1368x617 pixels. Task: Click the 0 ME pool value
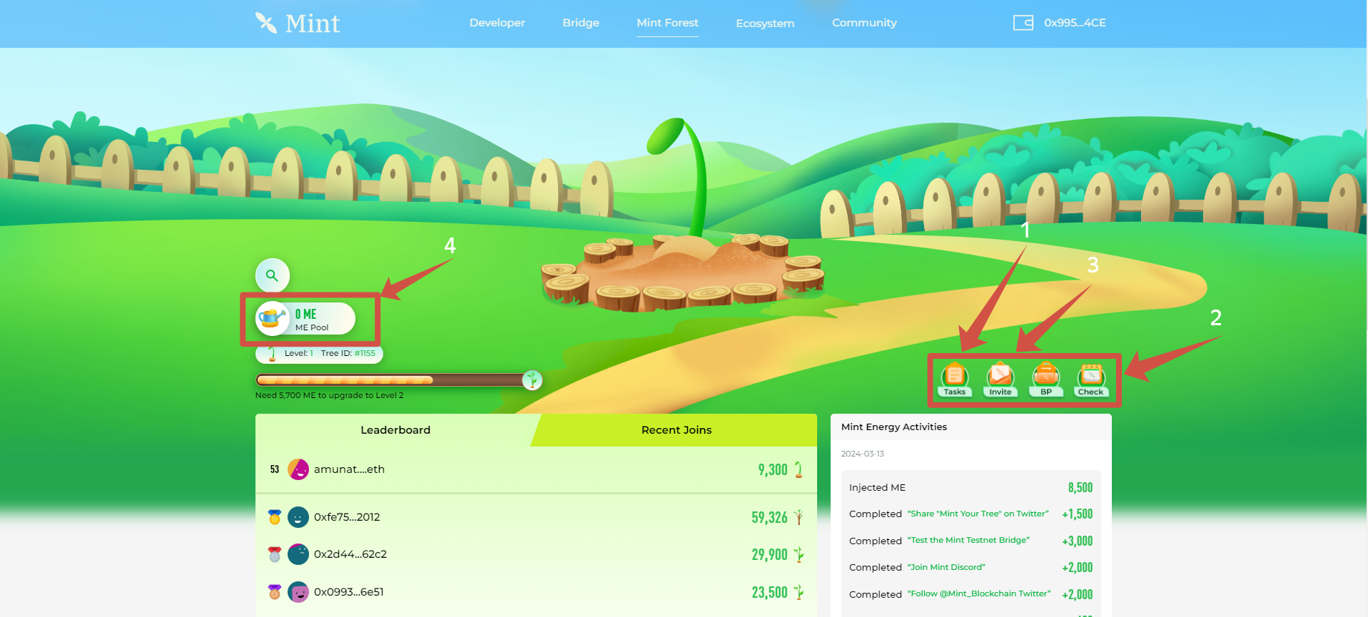click(305, 314)
